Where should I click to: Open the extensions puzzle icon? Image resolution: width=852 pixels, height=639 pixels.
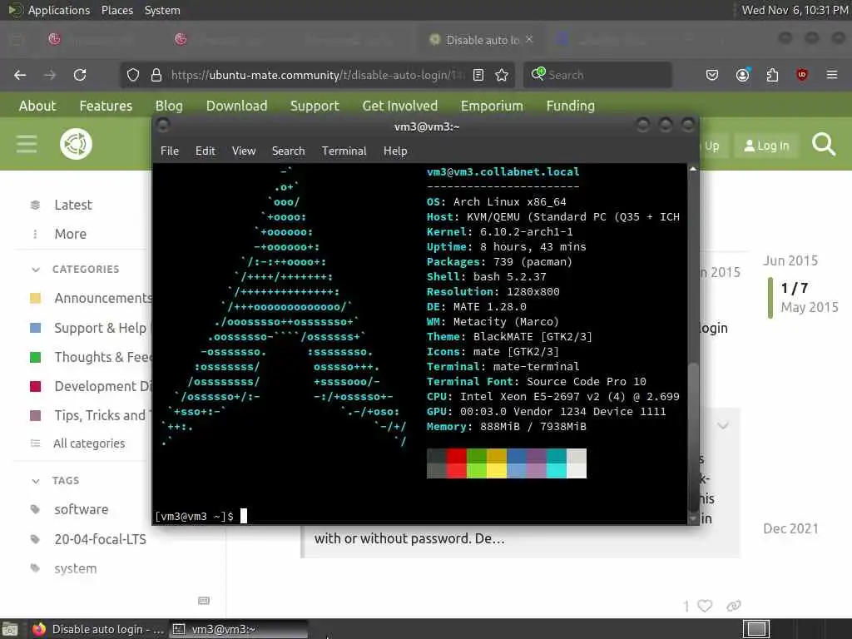tap(772, 75)
